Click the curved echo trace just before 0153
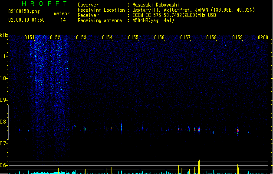The image size is (273, 174). tap(74, 126)
